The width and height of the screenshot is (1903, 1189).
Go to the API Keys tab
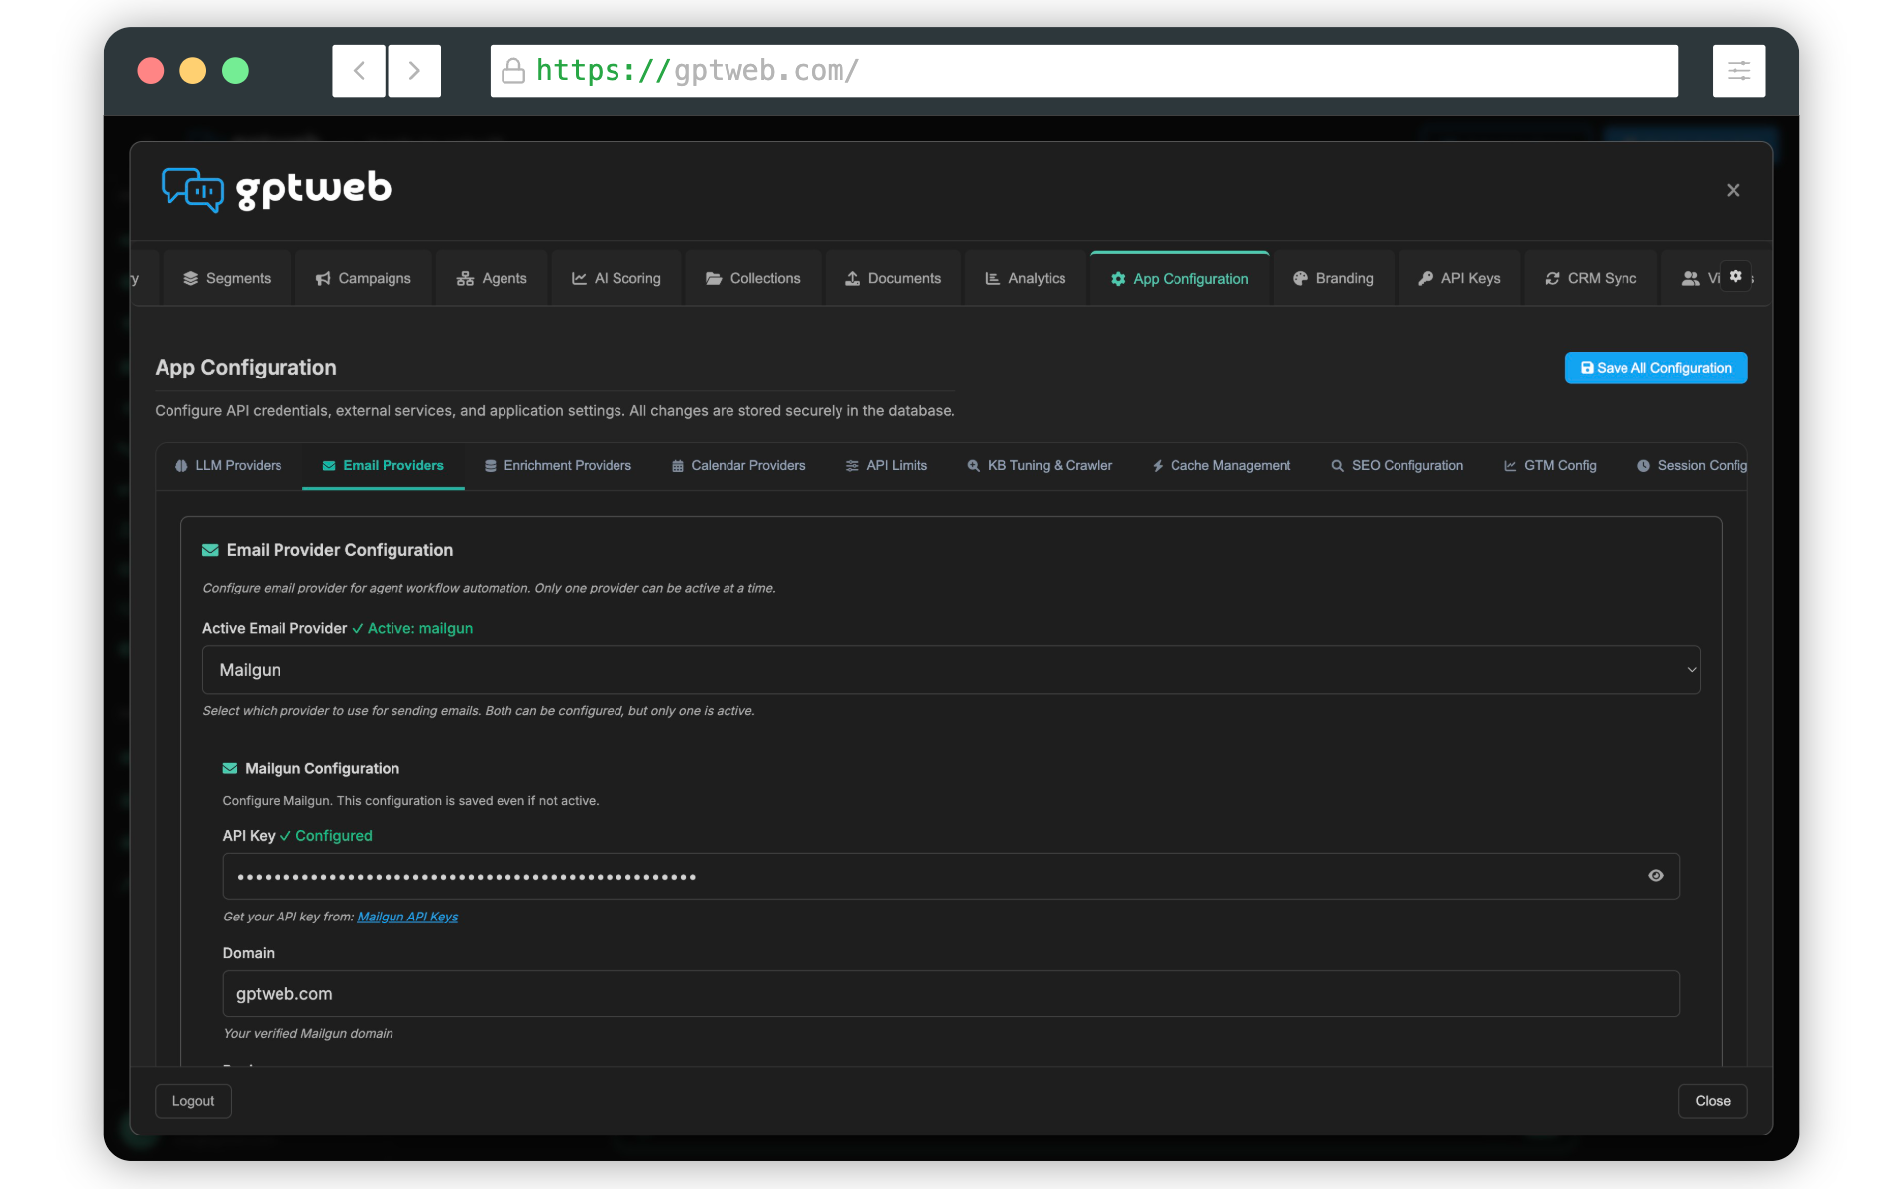pyautogui.click(x=1459, y=279)
